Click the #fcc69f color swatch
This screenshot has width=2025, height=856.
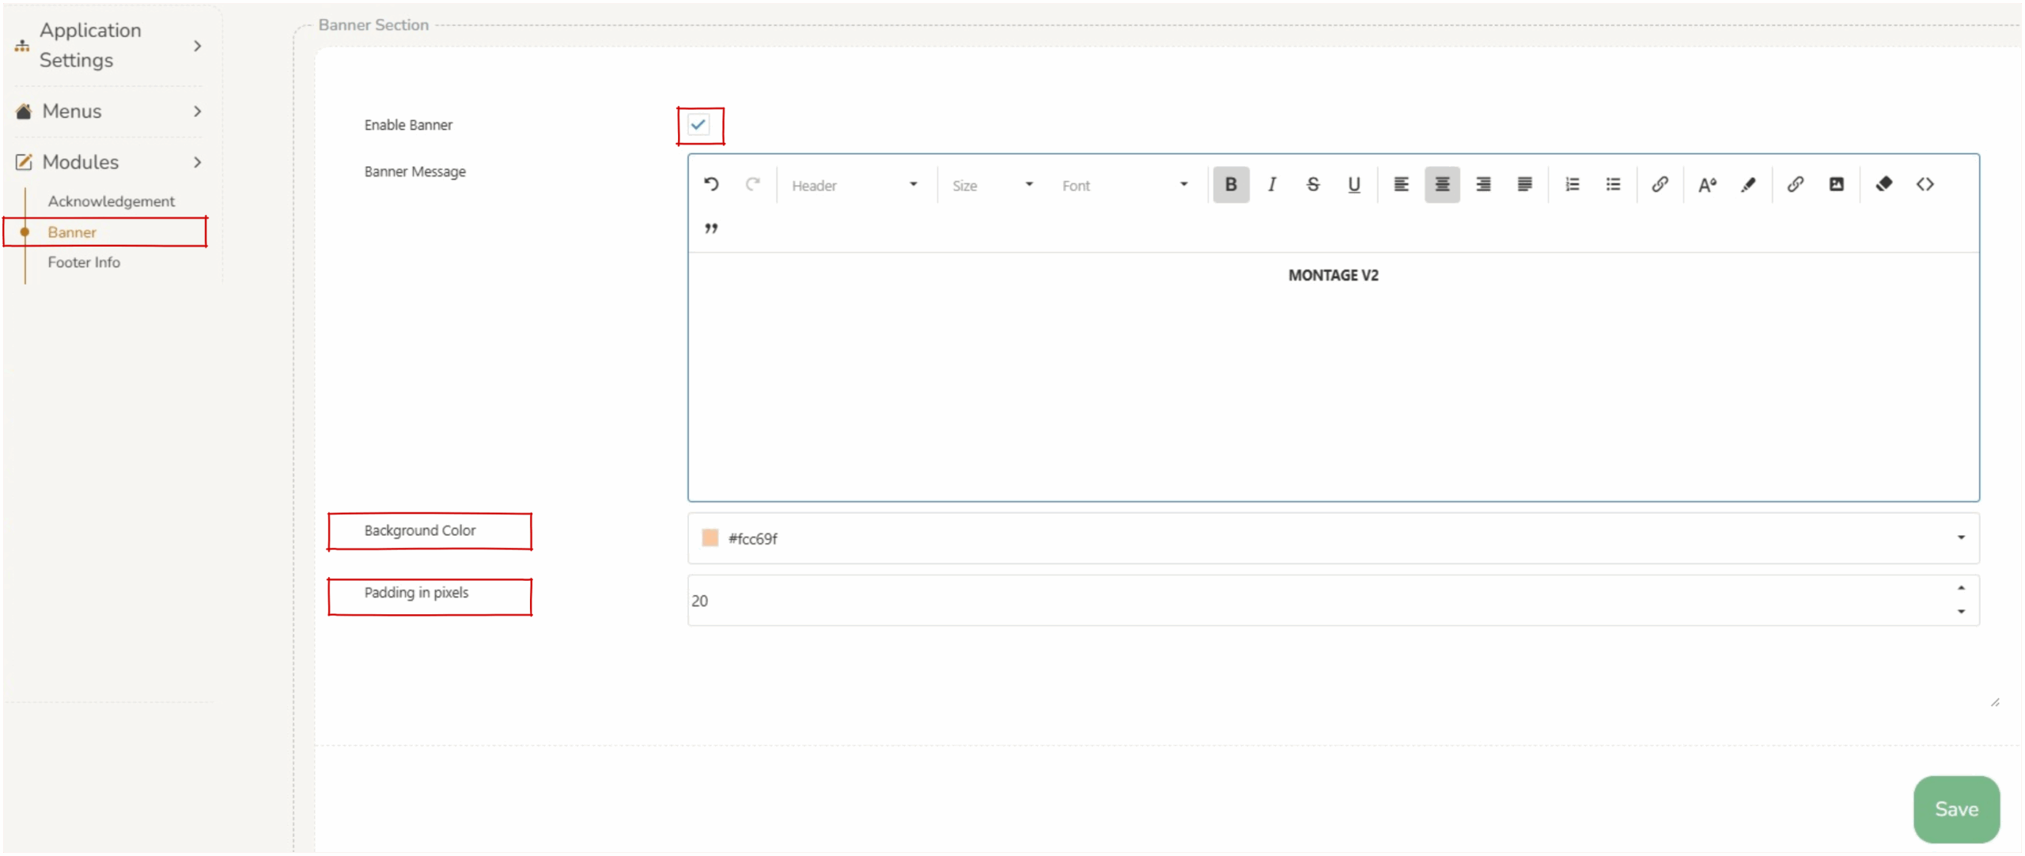coord(710,538)
